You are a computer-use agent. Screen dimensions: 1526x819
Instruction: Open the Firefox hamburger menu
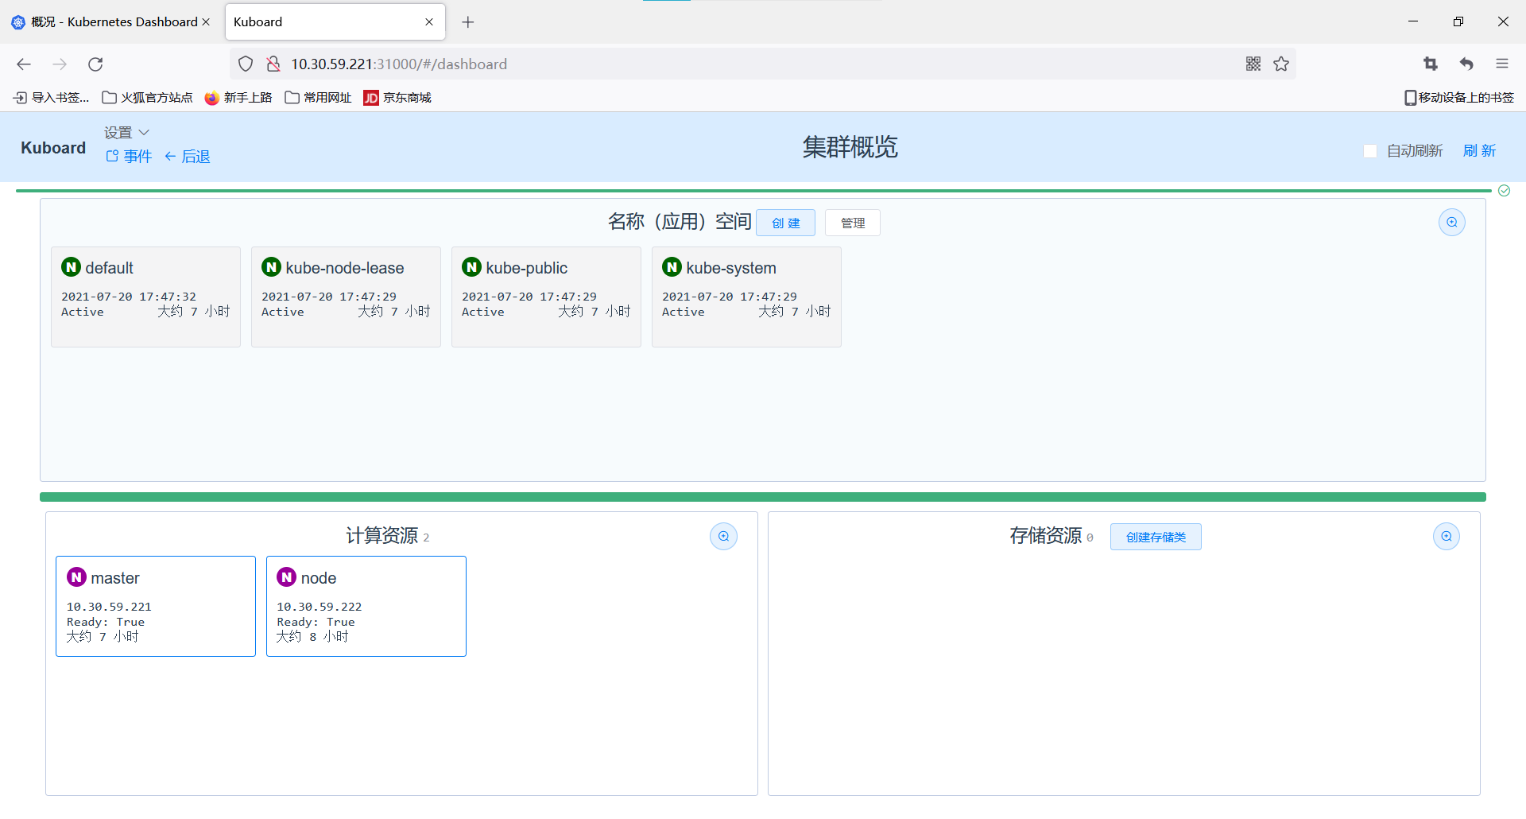[x=1502, y=64]
